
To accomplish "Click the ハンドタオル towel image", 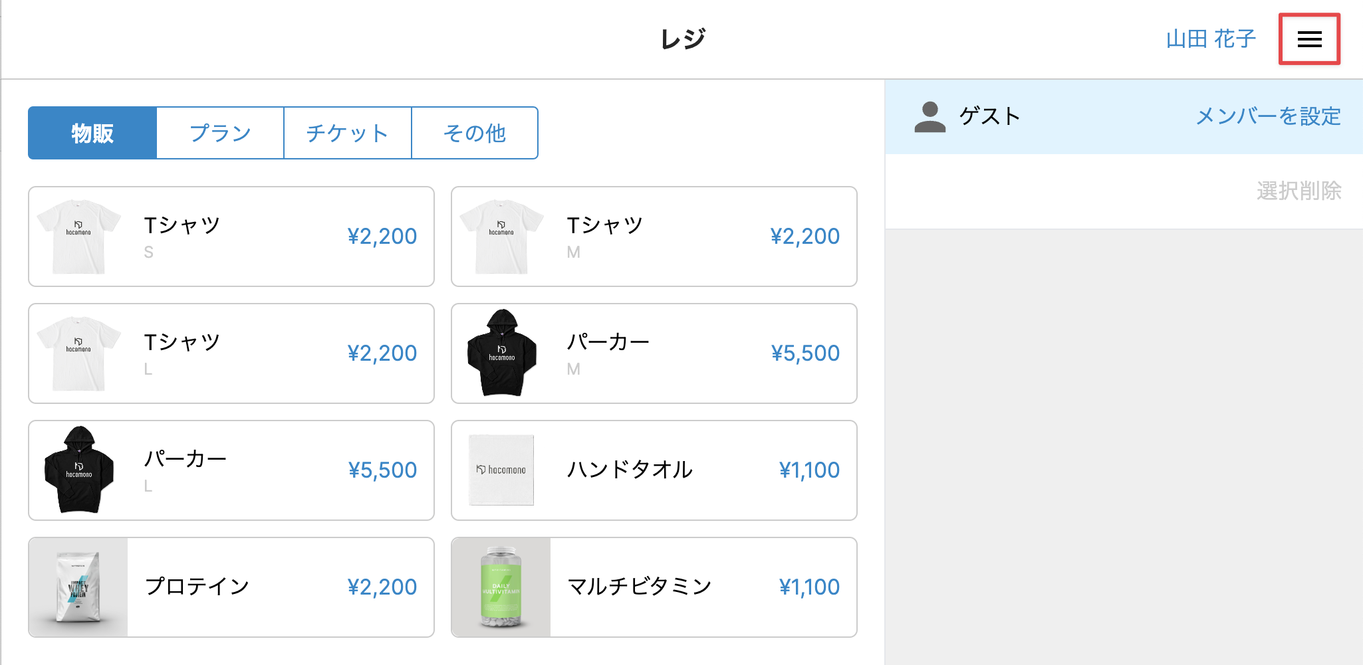I will pos(501,470).
